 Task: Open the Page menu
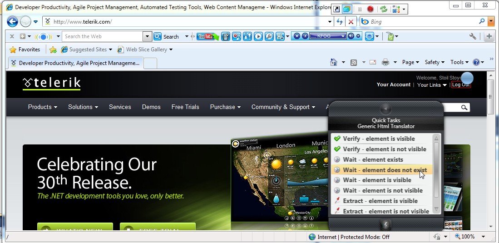click(x=410, y=62)
